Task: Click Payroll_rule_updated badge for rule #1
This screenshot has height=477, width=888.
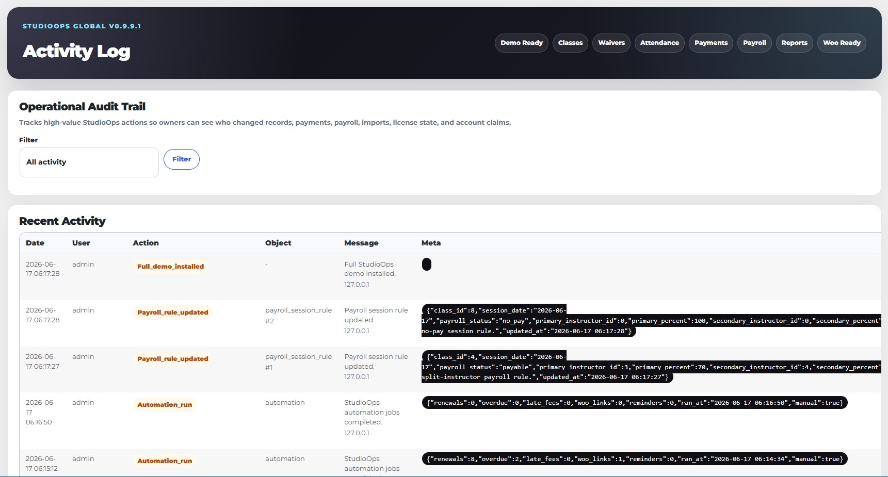Action: point(173,359)
